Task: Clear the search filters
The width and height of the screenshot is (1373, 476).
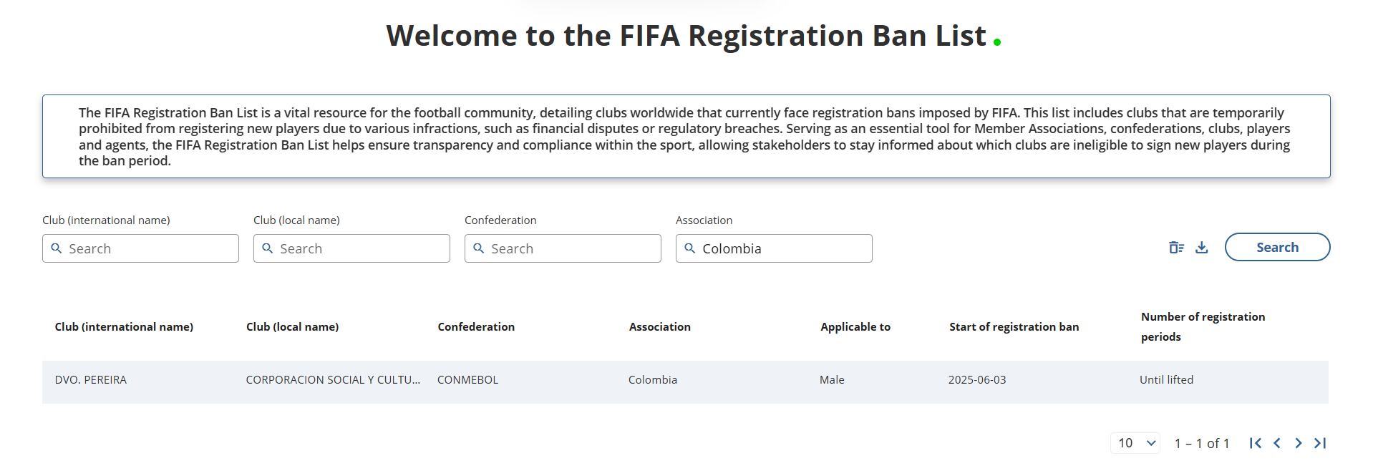Action: point(1176,247)
